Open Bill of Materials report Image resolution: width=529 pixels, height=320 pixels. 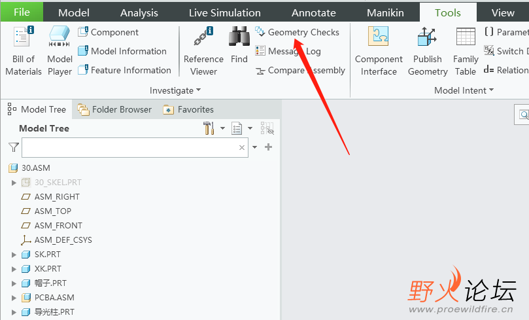pos(24,51)
